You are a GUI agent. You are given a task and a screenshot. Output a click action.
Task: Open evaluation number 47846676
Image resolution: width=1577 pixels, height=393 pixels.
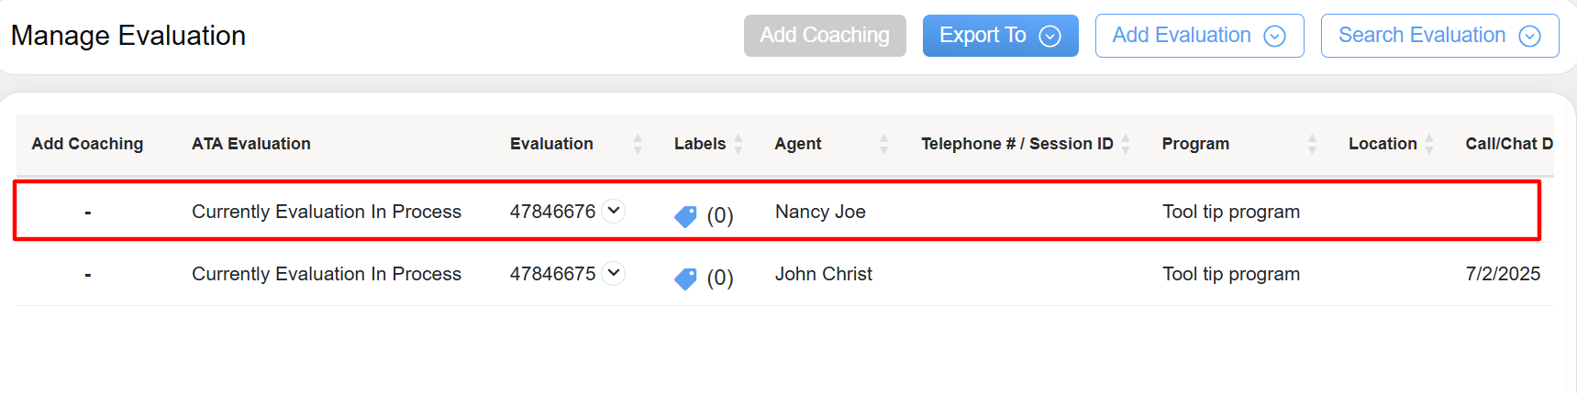[552, 212]
